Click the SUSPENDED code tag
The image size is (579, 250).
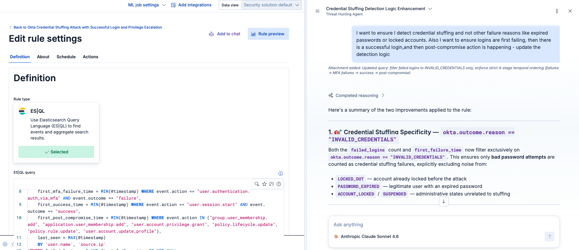click(x=395, y=194)
